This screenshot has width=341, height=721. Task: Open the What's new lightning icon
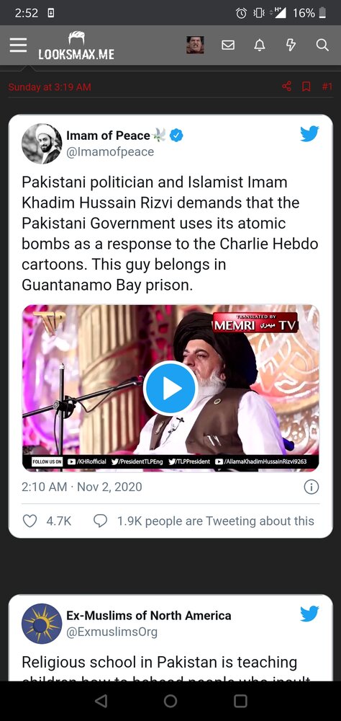[291, 45]
